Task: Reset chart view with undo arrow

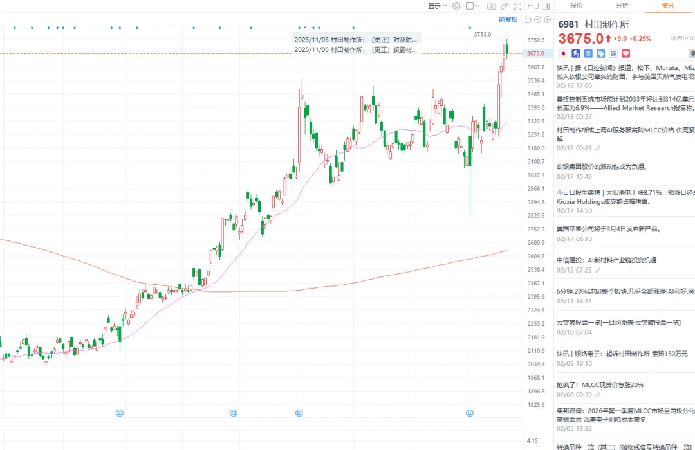Action: (528, 19)
